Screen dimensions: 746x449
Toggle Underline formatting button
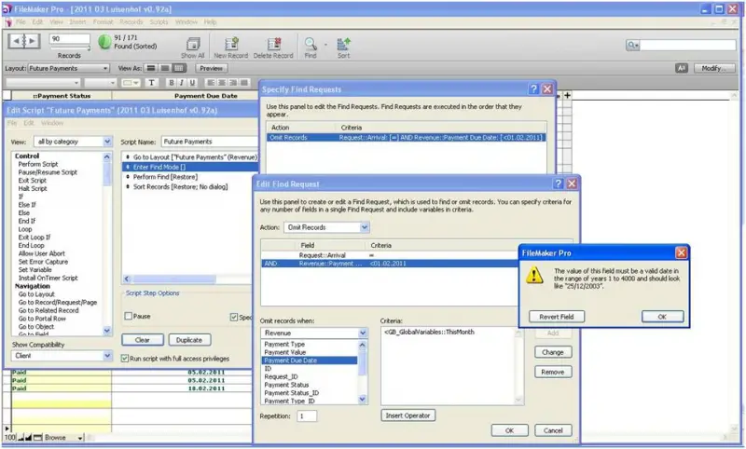click(192, 83)
